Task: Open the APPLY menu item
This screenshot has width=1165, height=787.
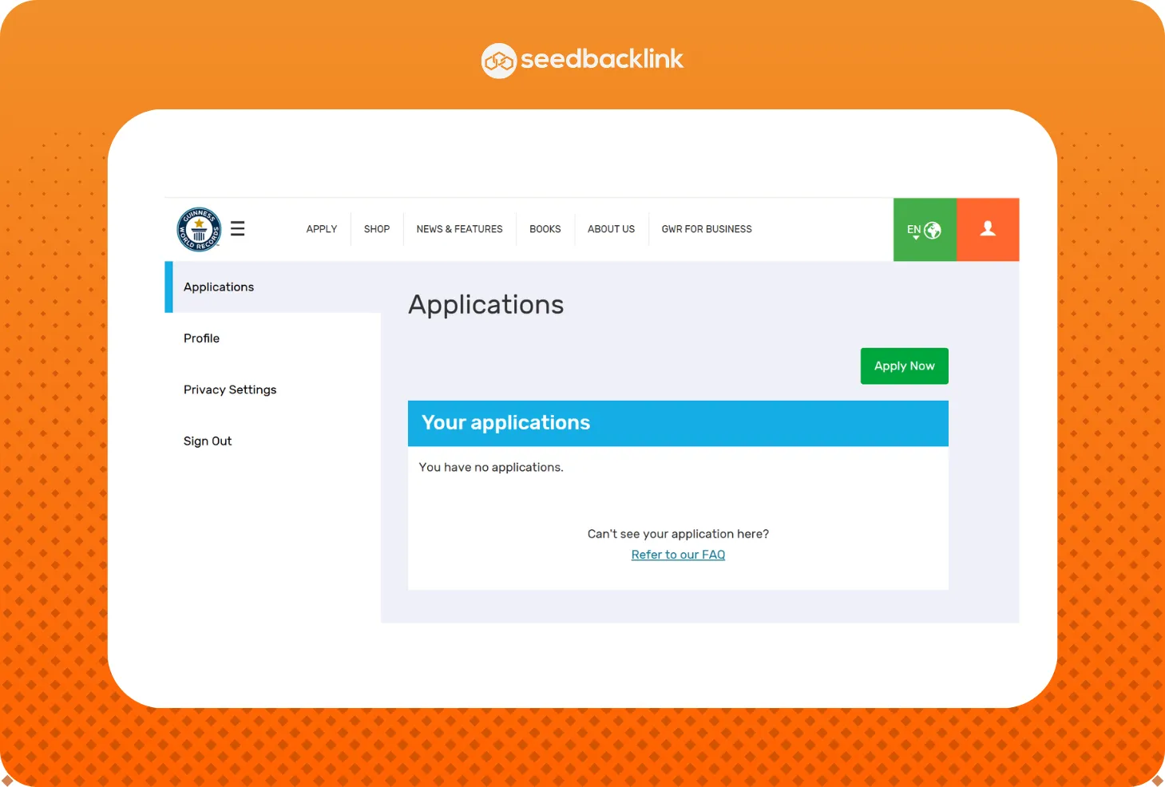Action: pyautogui.click(x=322, y=229)
